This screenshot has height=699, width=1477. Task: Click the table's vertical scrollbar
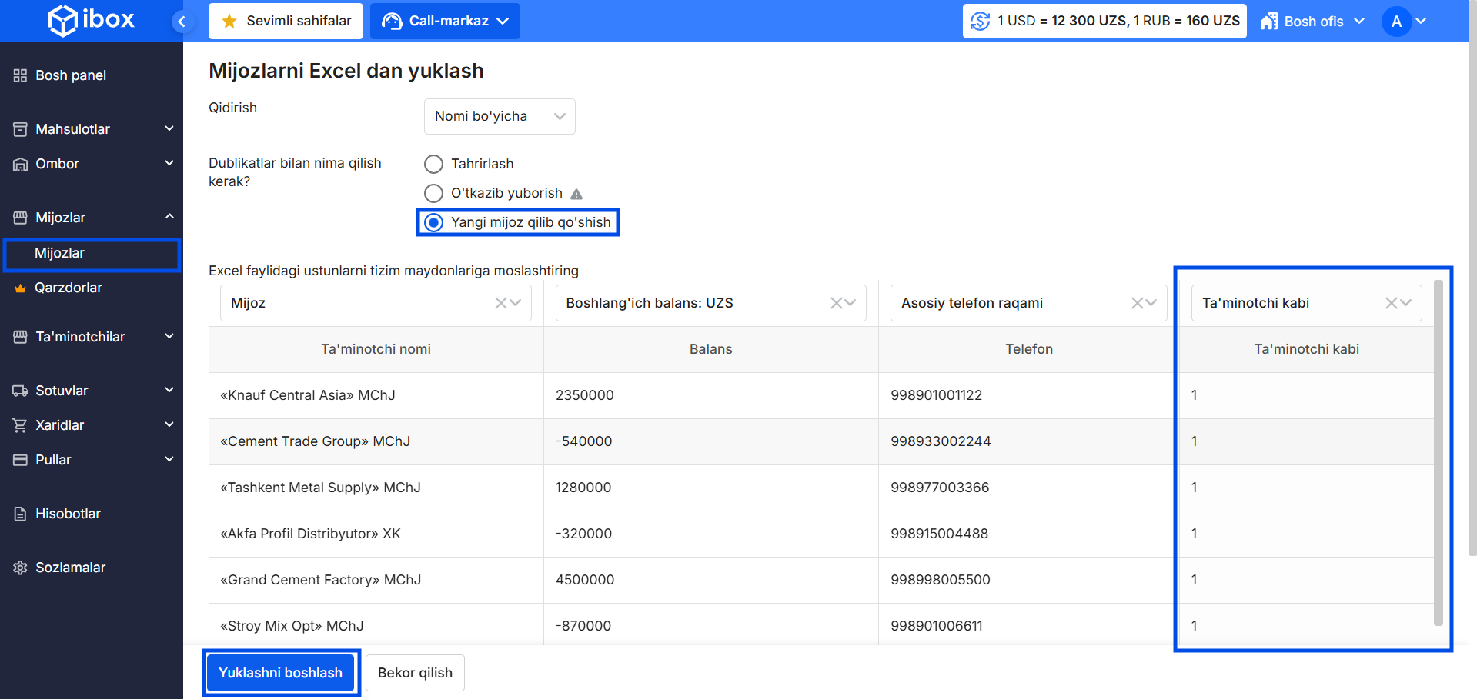tap(1438, 454)
